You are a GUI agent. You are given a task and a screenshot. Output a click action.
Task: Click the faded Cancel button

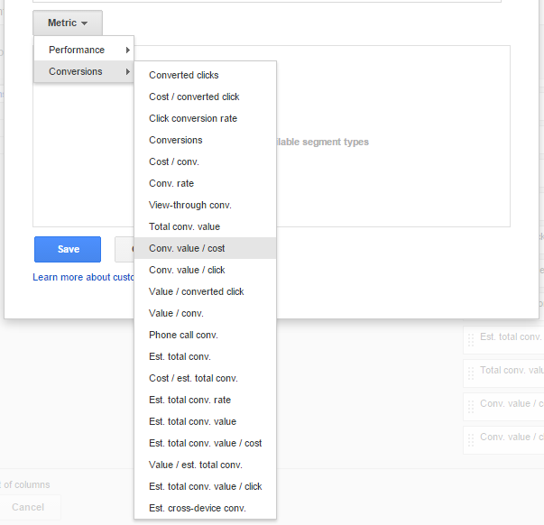[x=28, y=507]
